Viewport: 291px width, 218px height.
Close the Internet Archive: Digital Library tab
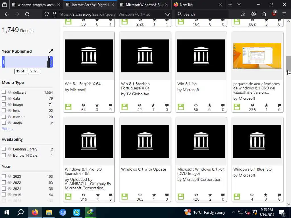(113, 5)
